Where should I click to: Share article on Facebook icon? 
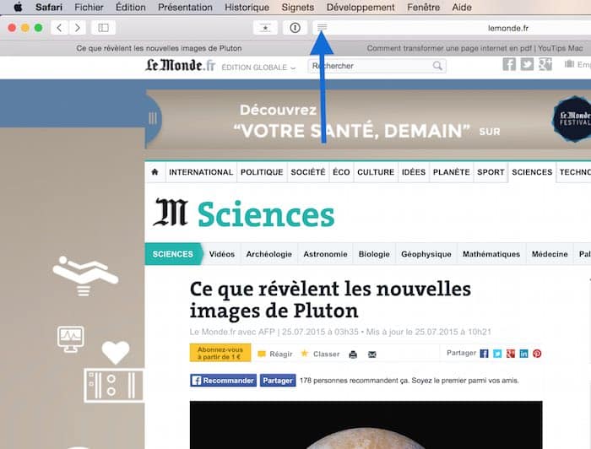pos(484,354)
